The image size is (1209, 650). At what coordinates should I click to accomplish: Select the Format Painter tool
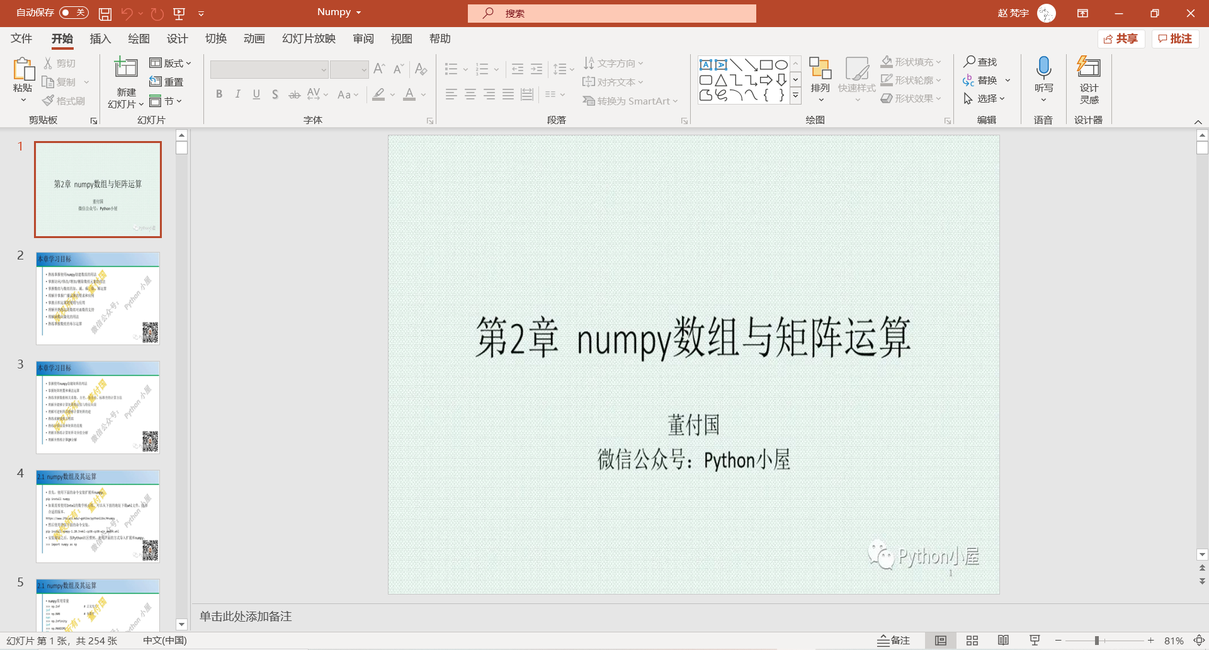click(x=64, y=100)
